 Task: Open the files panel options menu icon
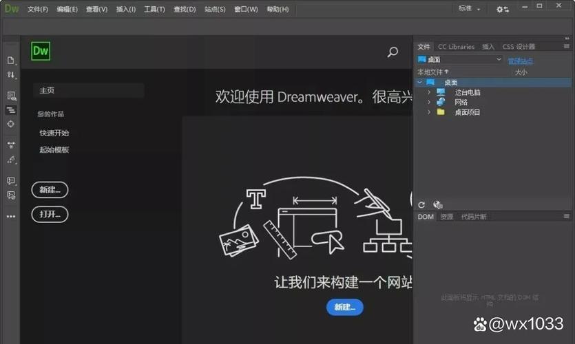point(567,46)
